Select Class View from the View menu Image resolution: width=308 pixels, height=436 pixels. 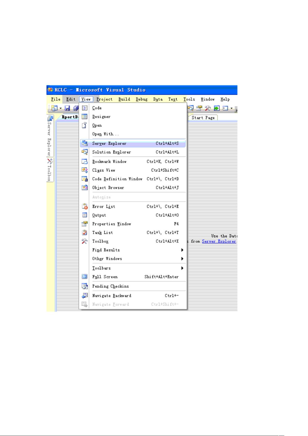[104, 170]
